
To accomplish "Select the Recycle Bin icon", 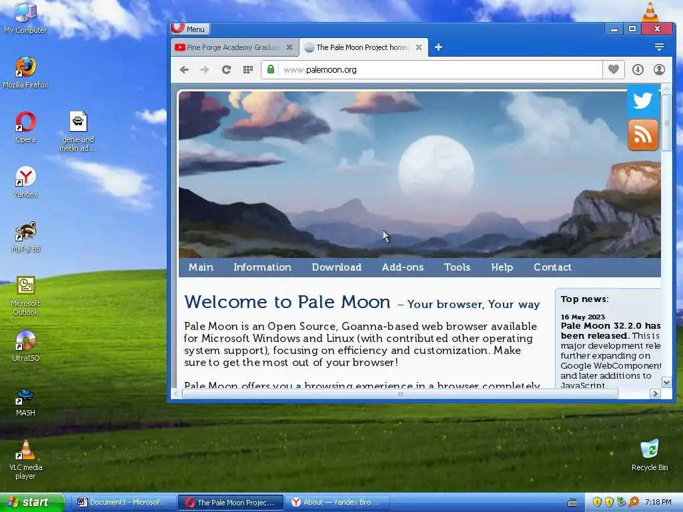I will pos(650,455).
